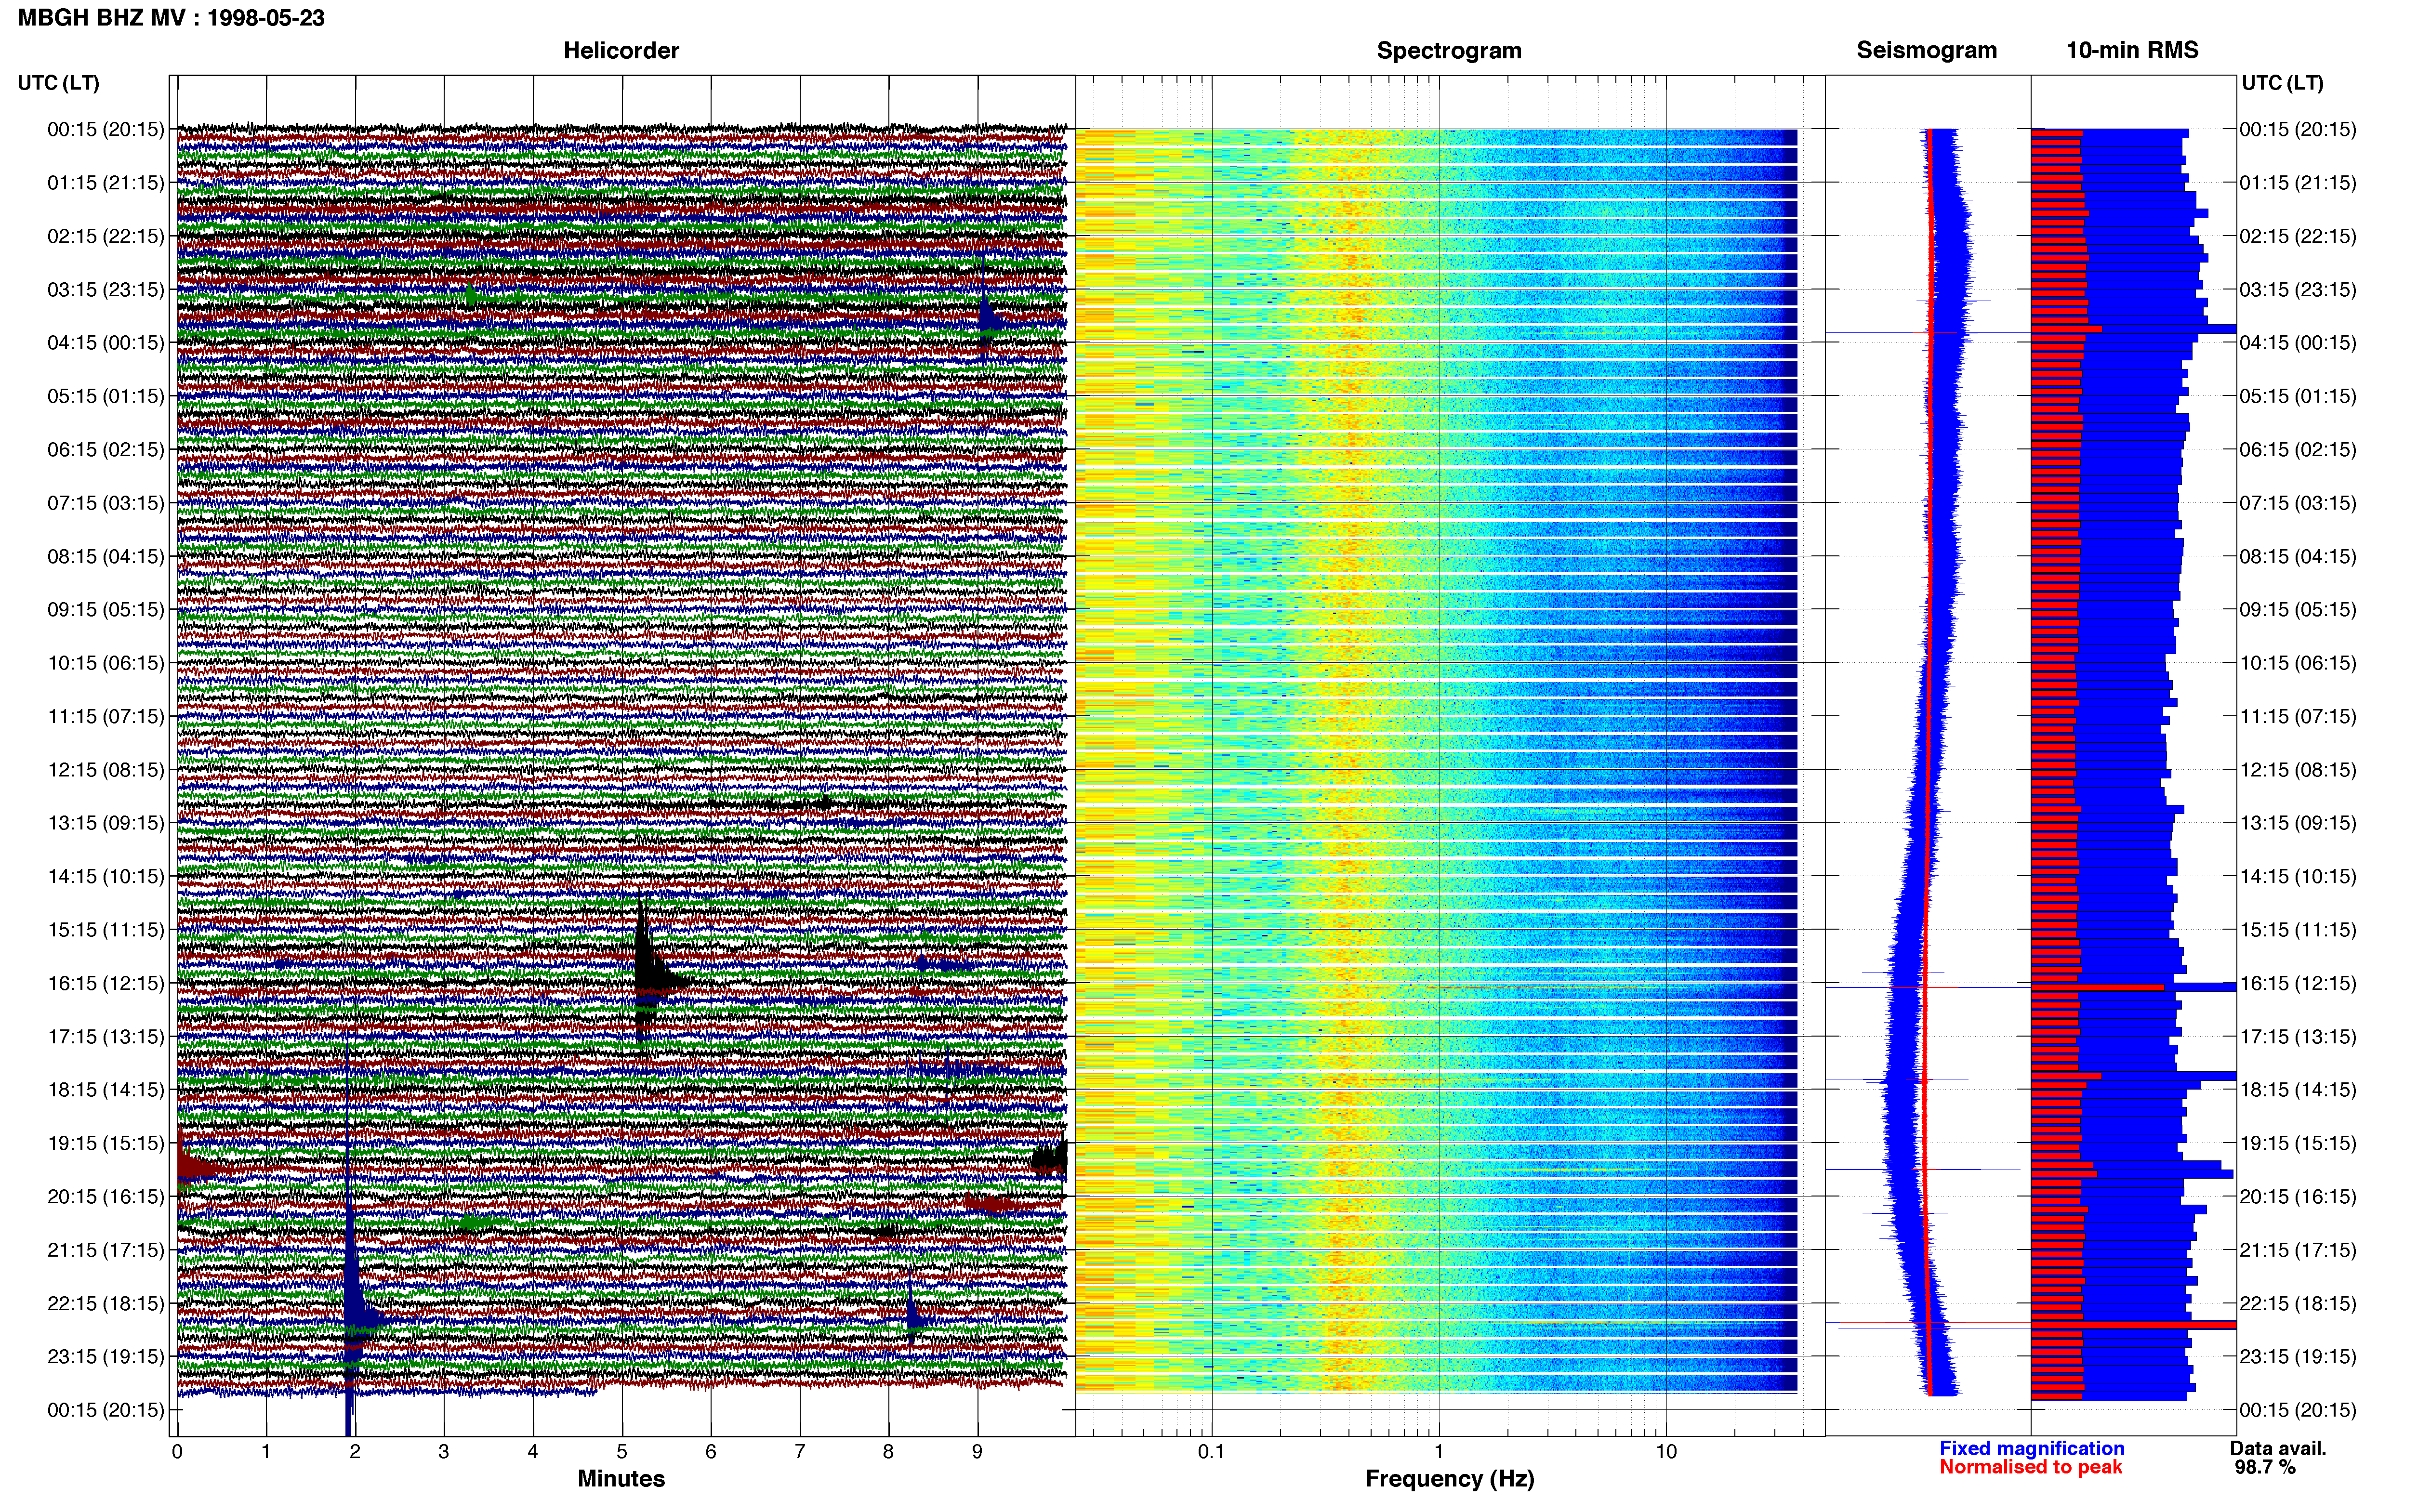The height and width of the screenshot is (1512, 2418).
Task: Select the "Minutes" axis label
Action: pyautogui.click(x=621, y=1478)
